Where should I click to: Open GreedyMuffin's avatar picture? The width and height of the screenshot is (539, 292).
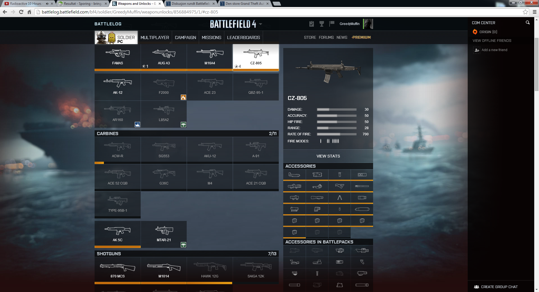pyautogui.click(x=368, y=24)
